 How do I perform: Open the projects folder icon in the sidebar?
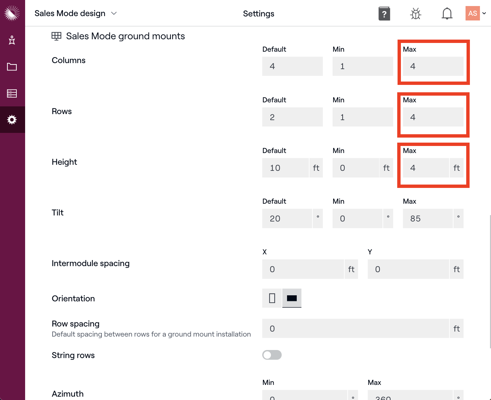(x=12, y=67)
